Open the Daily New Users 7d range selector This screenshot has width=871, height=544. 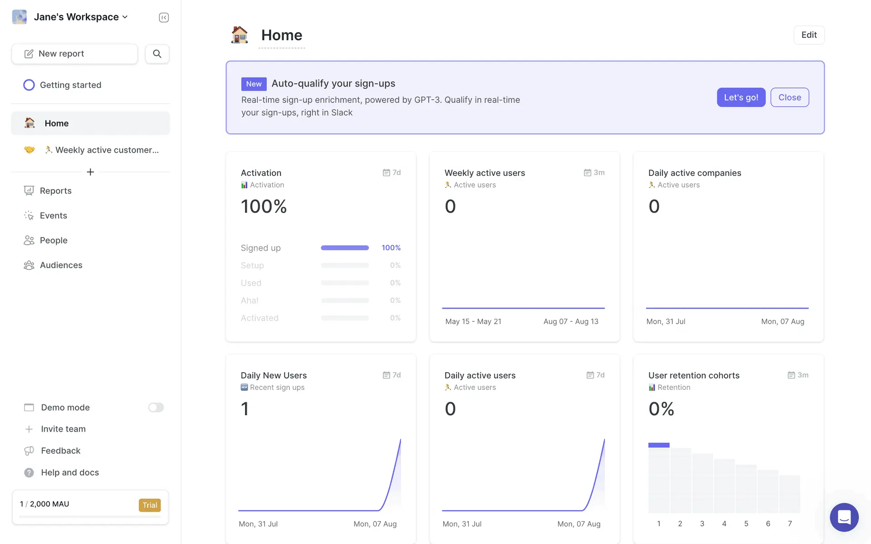coord(391,375)
